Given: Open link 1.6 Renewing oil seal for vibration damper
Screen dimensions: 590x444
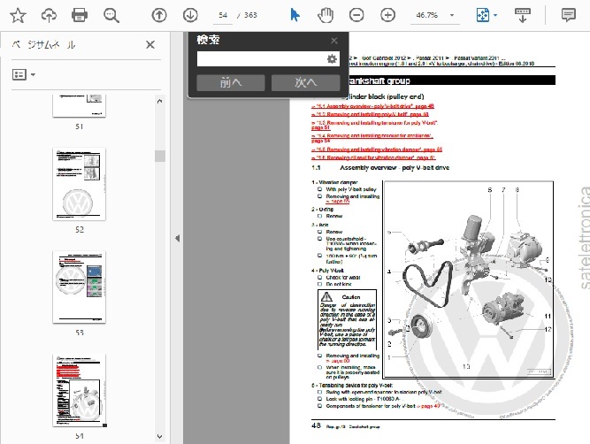Looking at the screenshot, I should (x=373, y=157).
